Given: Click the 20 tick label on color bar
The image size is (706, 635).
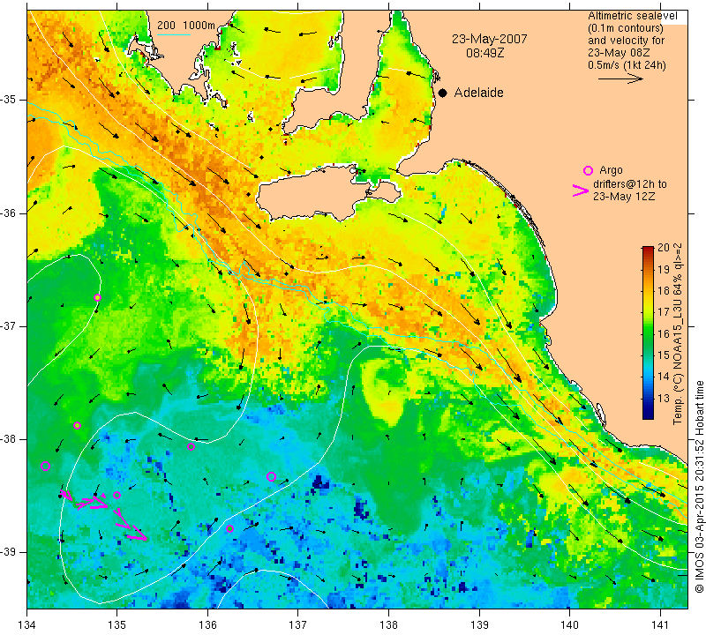Looking at the screenshot, I should (664, 248).
